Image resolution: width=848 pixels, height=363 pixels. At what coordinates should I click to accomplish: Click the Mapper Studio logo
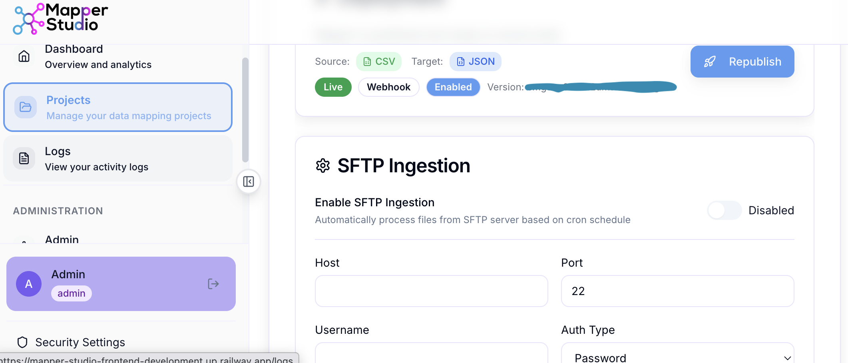(x=60, y=18)
